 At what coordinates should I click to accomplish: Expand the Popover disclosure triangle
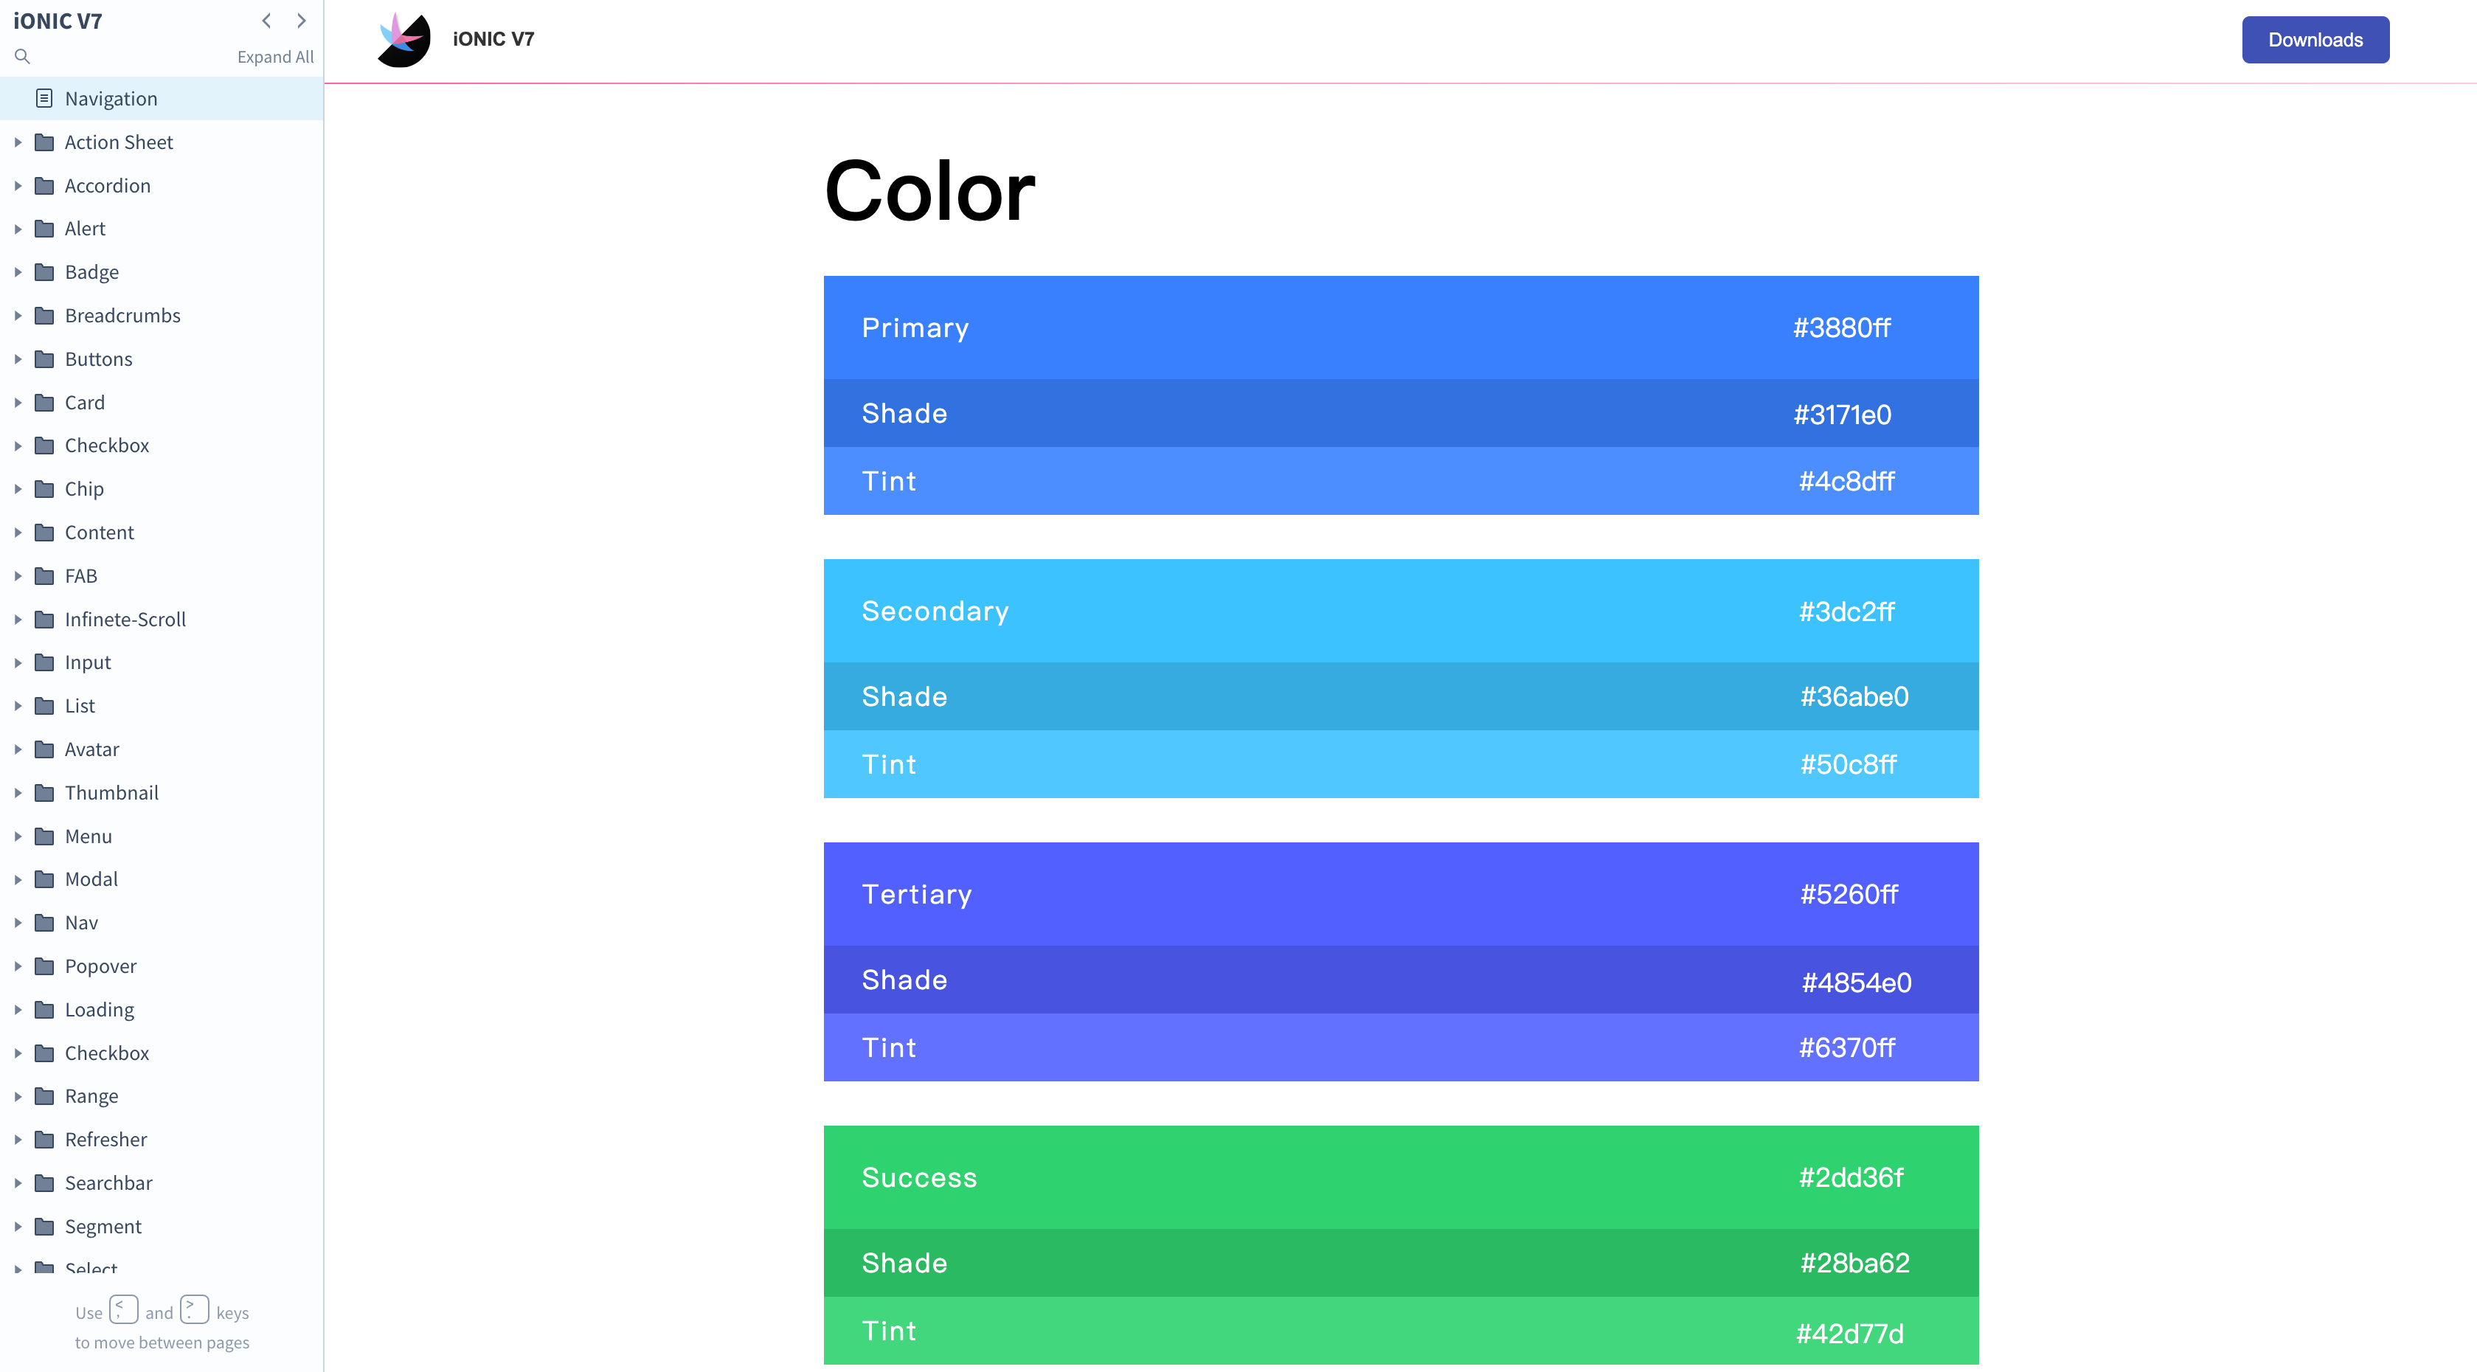pos(17,966)
